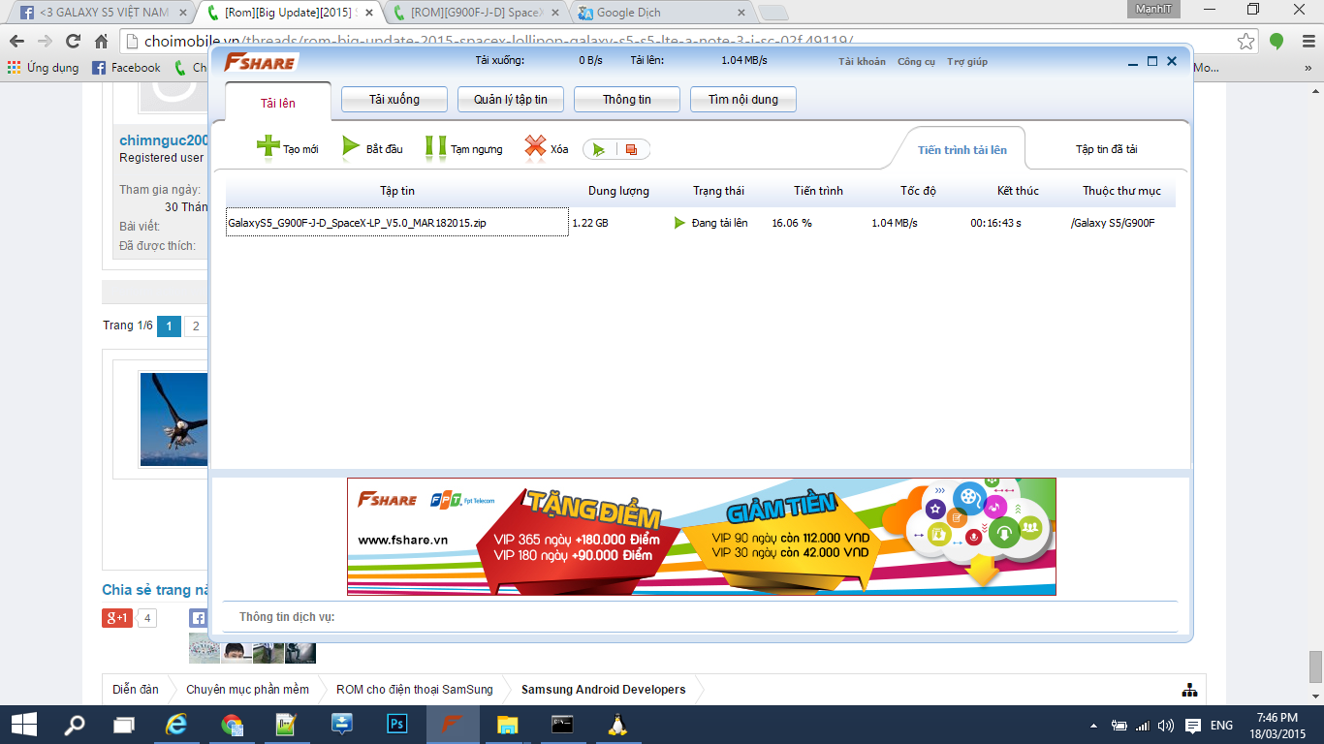Viewport: 1324px width, 744px height.
Task: Click the small red stop-all icon in the pill
Action: click(632, 149)
